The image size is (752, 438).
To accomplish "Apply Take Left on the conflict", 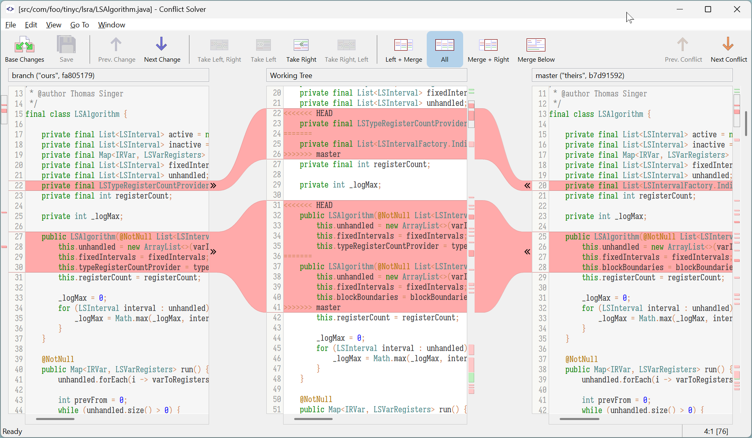I will coord(263,48).
